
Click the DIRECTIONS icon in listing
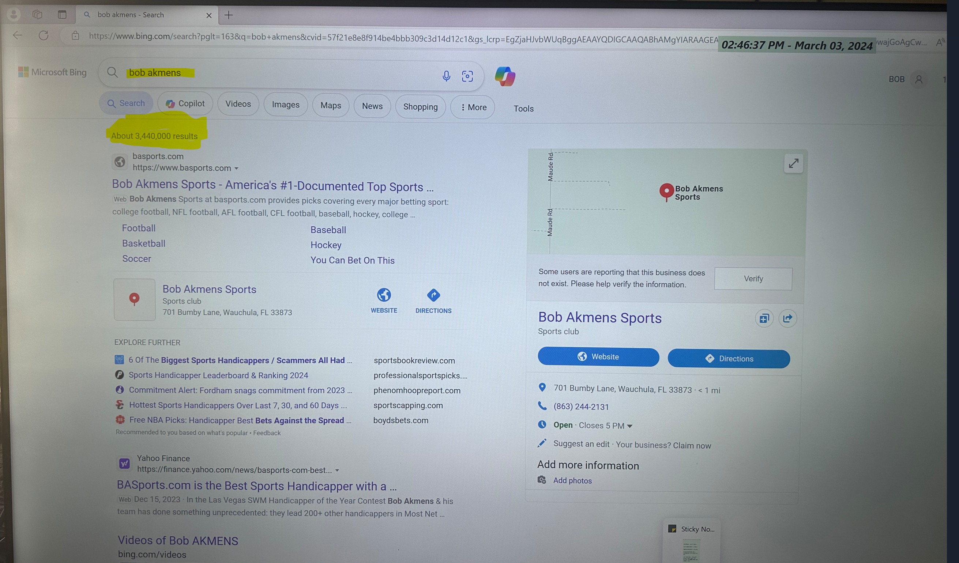(433, 295)
